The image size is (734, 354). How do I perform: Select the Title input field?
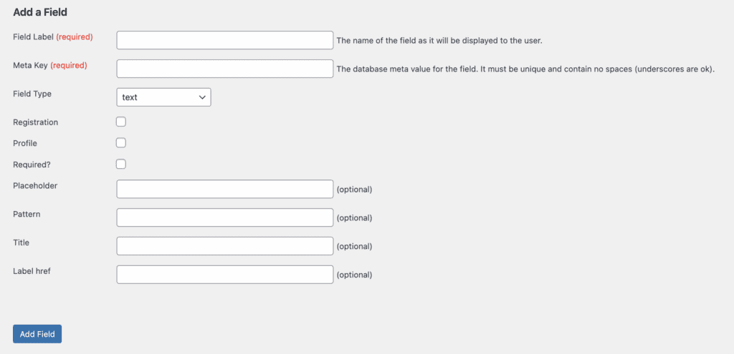point(224,246)
